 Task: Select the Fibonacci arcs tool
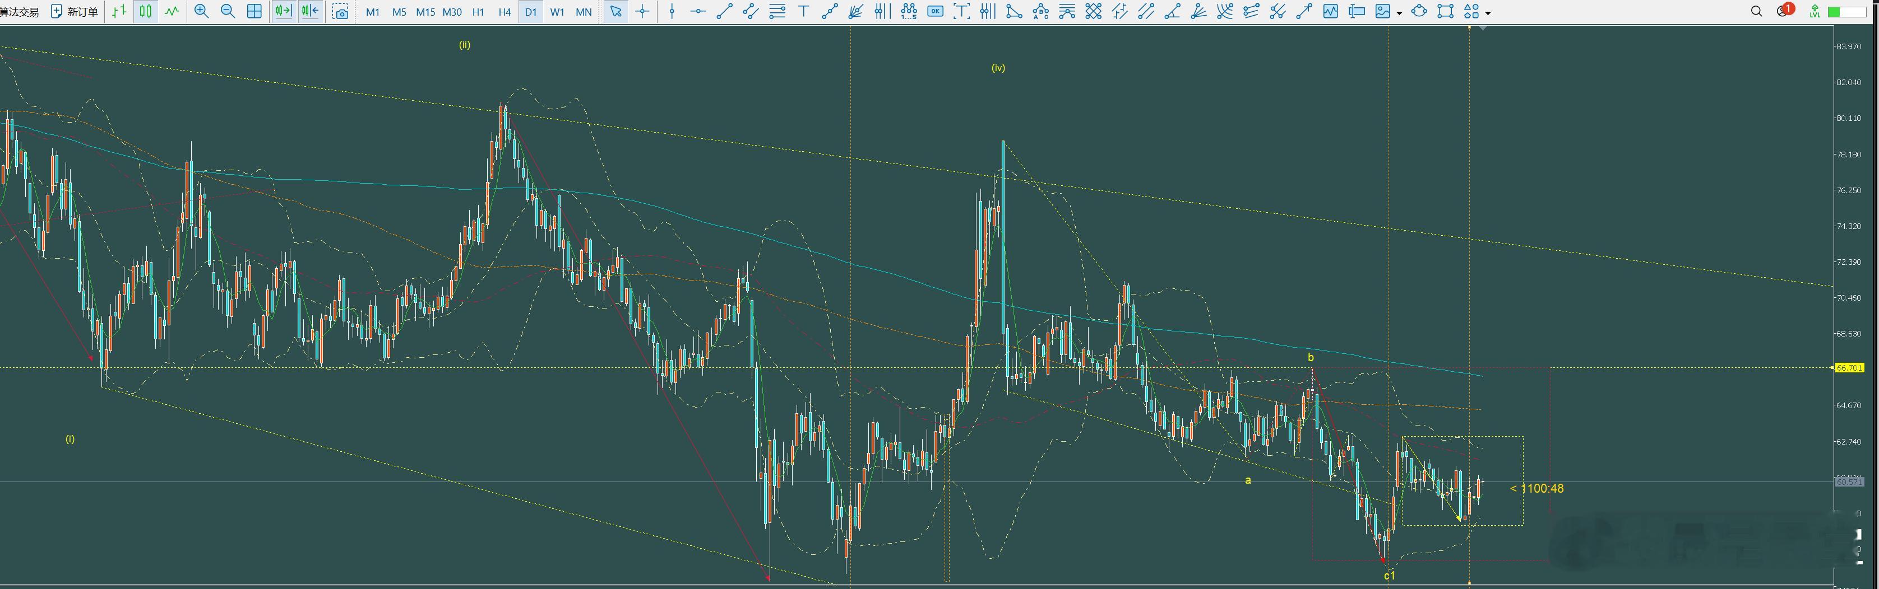click(x=1225, y=12)
